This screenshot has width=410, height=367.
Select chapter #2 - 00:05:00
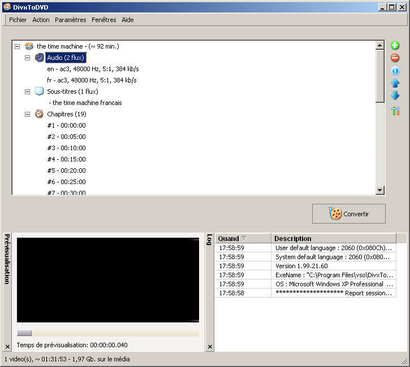(x=66, y=137)
